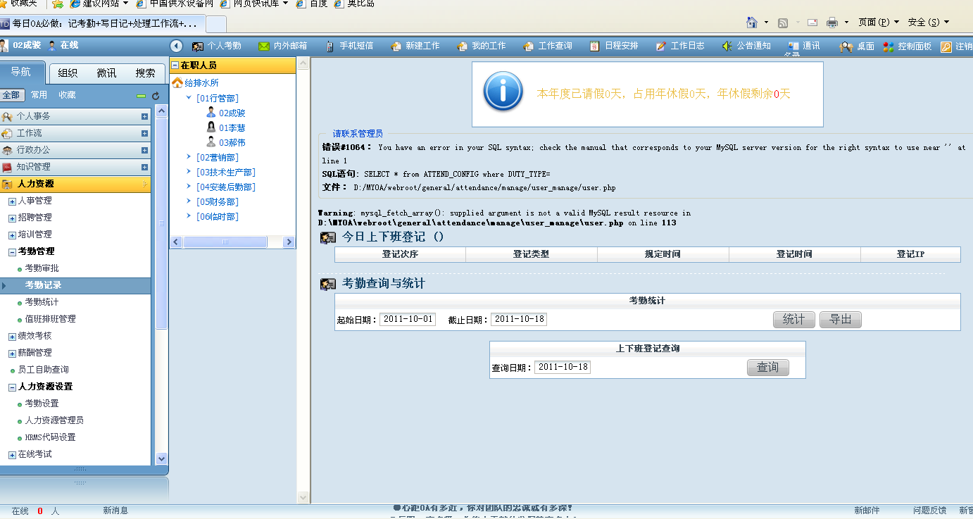Screen dimensions: 973x519
Task: Switch to the 搜索 tab
Action: (146, 73)
